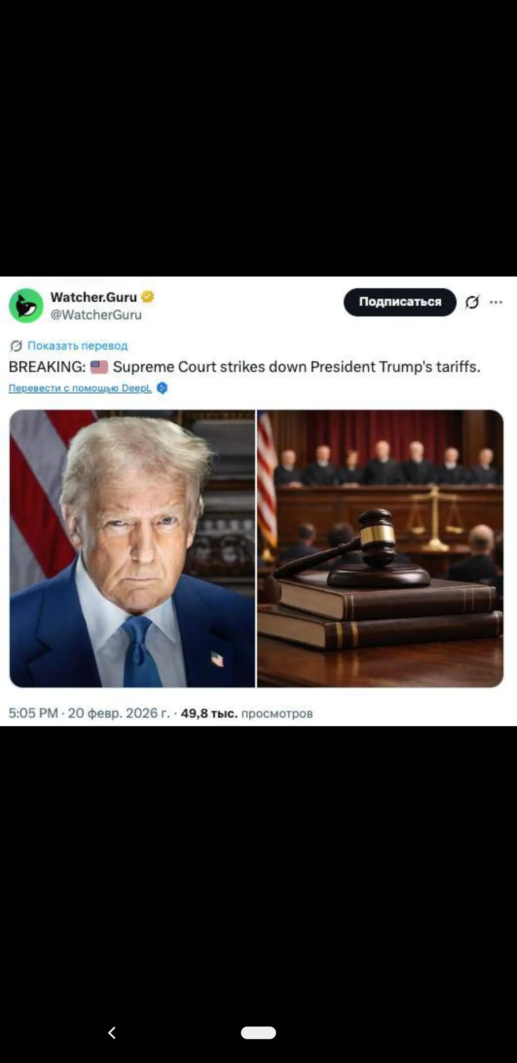517x1063 pixels.
Task: Tap the BREAKING tweet text
Action: 245,367
